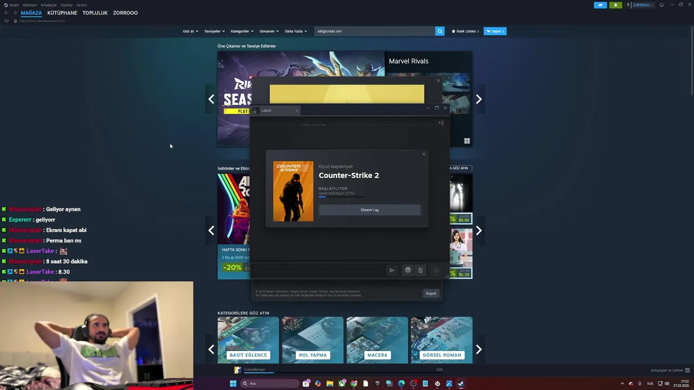
Task: Attach a file in the chat window
Action: tap(420, 270)
